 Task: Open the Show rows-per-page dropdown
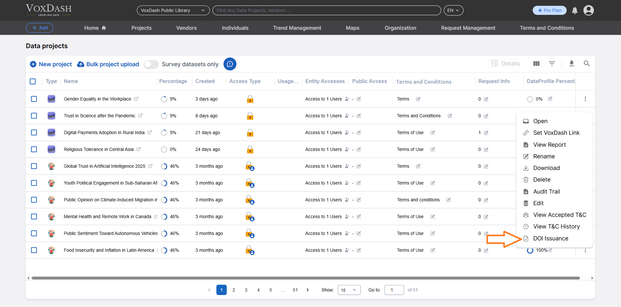coord(349,290)
